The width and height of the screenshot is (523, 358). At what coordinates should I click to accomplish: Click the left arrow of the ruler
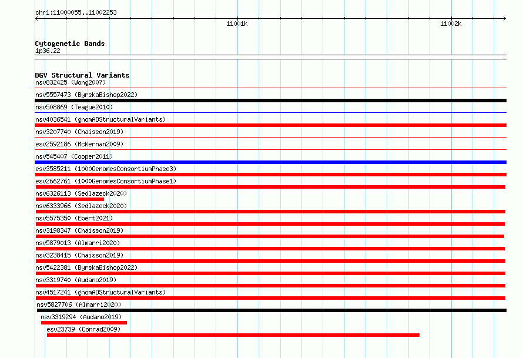point(36,18)
